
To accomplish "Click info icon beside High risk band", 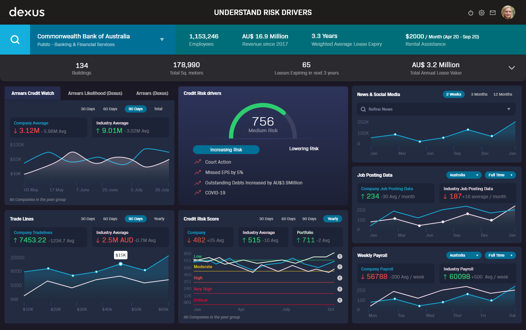I will (340, 278).
